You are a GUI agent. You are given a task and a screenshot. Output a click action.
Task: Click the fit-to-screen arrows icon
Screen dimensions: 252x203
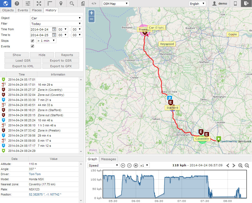pyautogui.click(x=39, y=3)
